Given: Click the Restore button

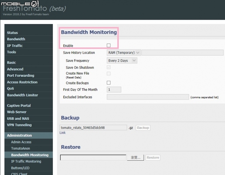Looking at the screenshot, I should [x=153, y=158].
